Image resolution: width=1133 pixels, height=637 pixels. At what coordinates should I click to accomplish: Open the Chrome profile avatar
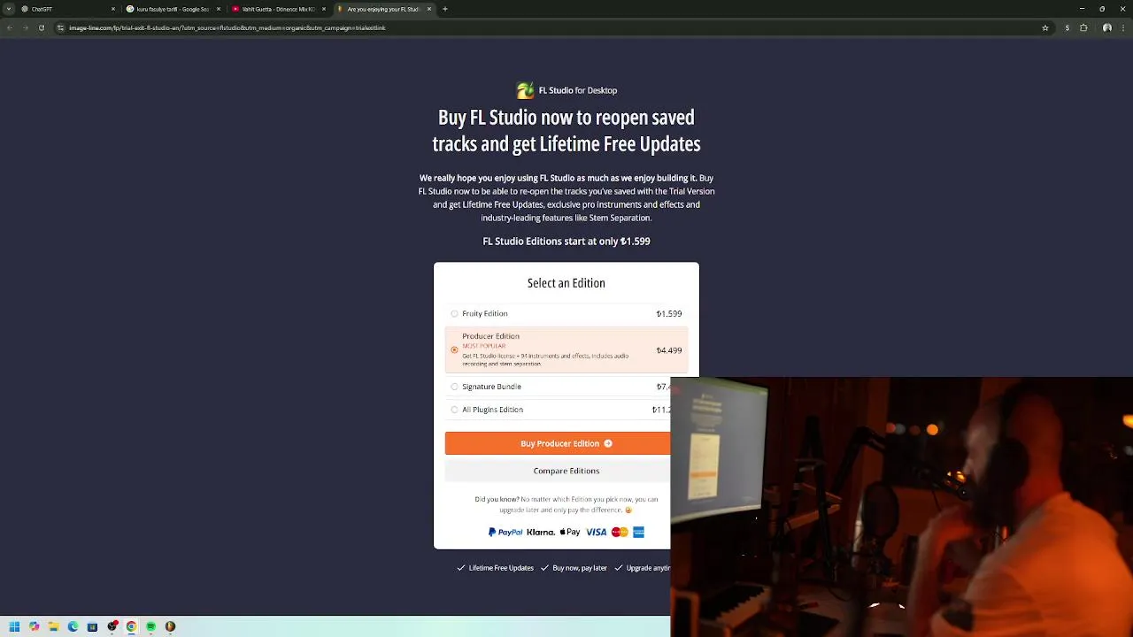(x=1106, y=27)
